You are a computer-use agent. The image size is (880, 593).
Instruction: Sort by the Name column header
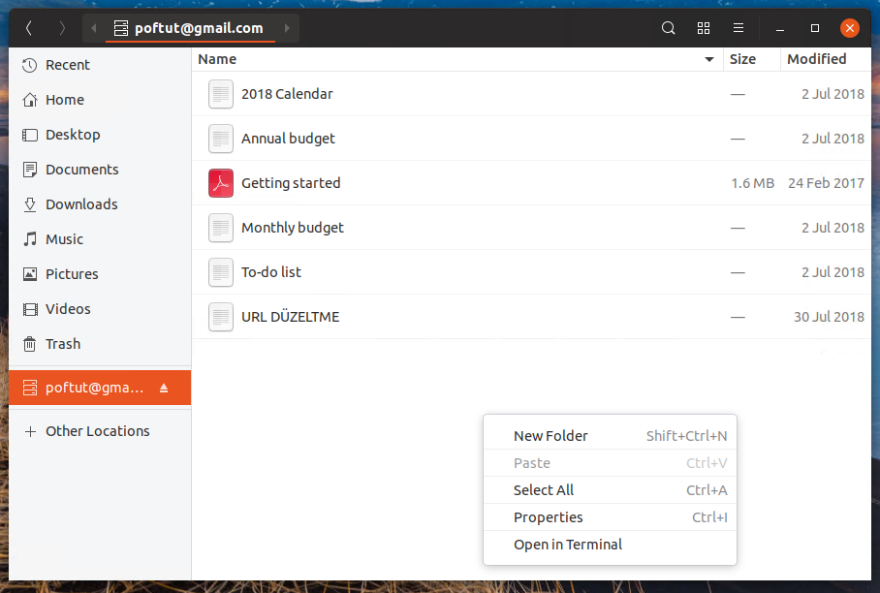(456, 59)
